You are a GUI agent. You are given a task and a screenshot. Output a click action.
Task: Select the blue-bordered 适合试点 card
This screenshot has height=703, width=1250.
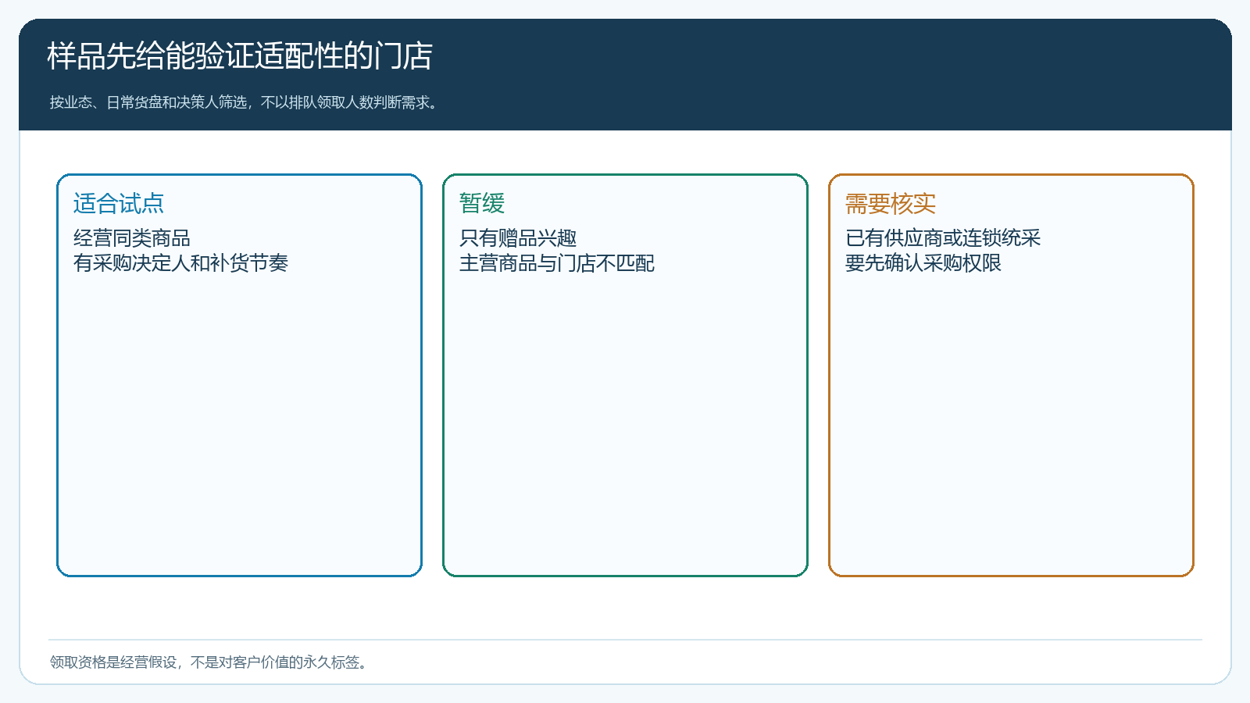(x=239, y=375)
